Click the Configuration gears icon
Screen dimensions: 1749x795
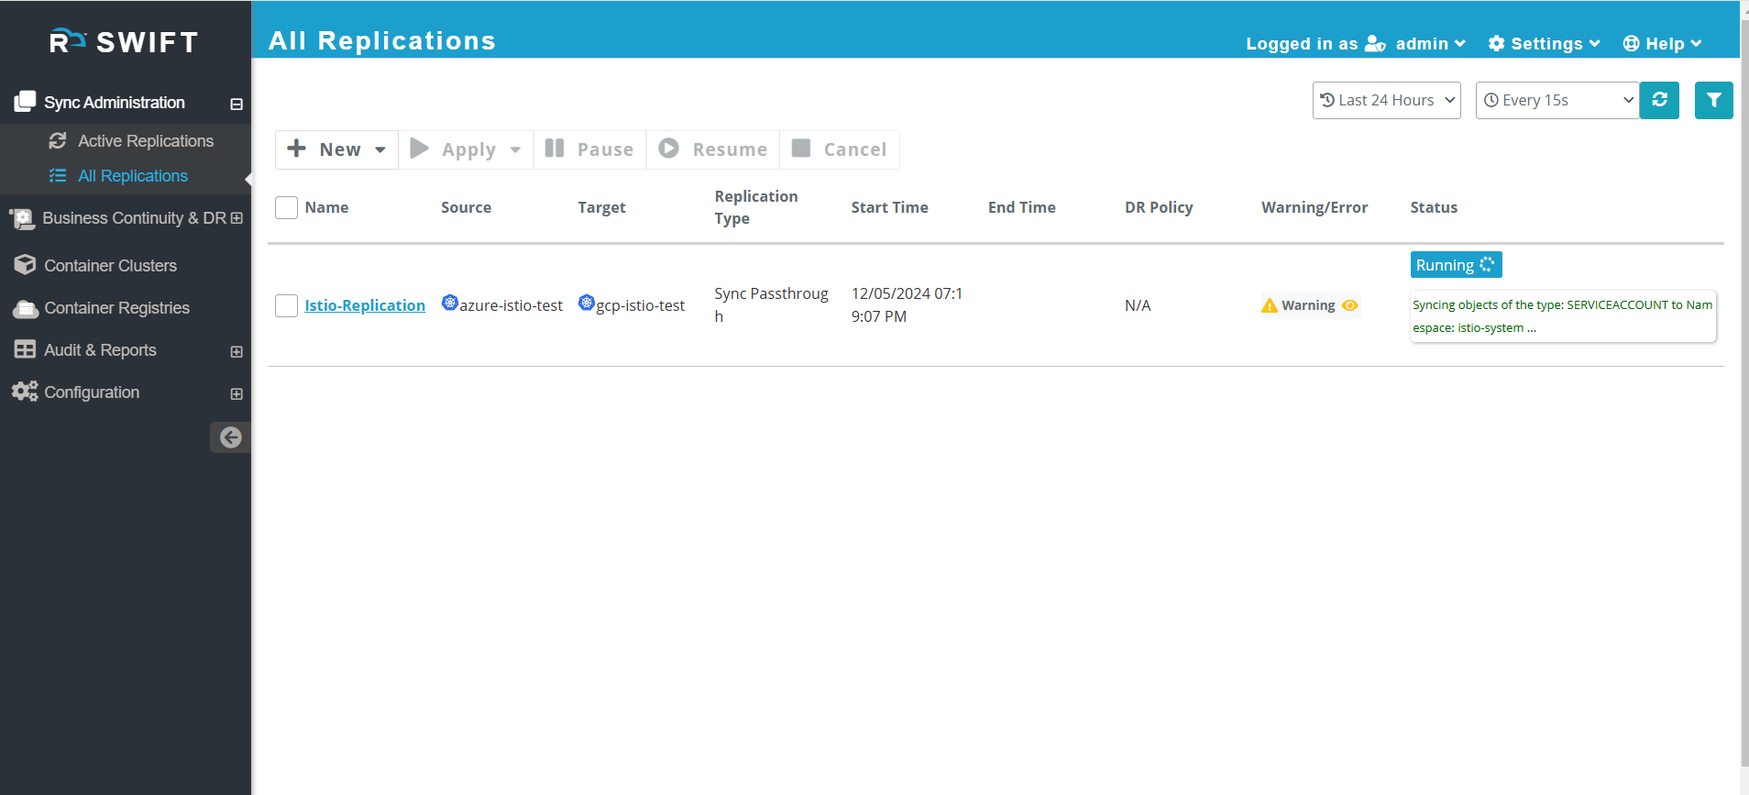pos(25,392)
